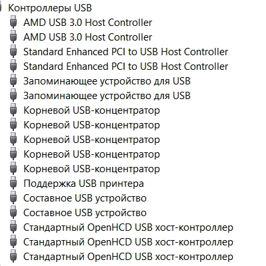Viewport: 266px width, 266px height.
Task: Click USB icon beside first Запоминающее устройство для USB
Action: point(13,80)
